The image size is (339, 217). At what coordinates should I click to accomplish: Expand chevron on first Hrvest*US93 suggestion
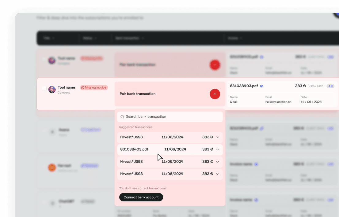coord(218,137)
